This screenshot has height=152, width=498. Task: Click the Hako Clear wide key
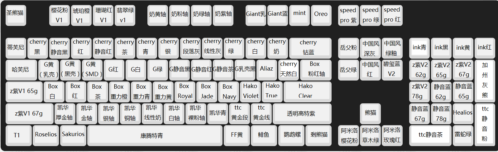click(x=307, y=91)
